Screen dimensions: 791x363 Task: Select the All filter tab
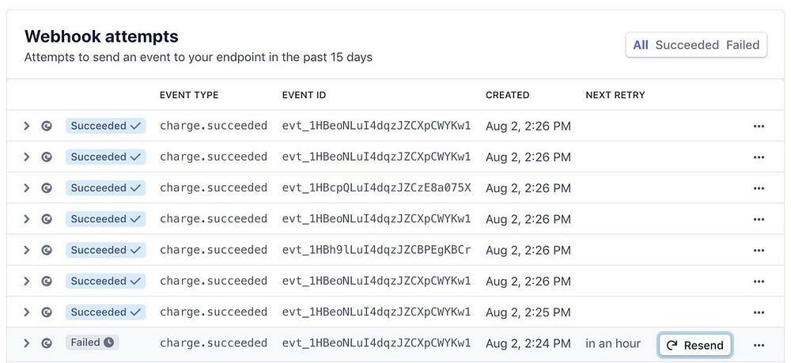click(x=641, y=45)
